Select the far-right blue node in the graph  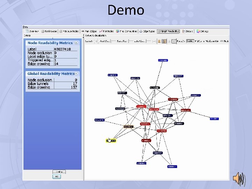[x=214, y=119]
